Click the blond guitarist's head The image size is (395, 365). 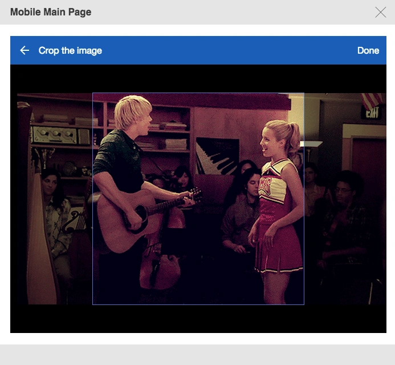tap(133, 113)
